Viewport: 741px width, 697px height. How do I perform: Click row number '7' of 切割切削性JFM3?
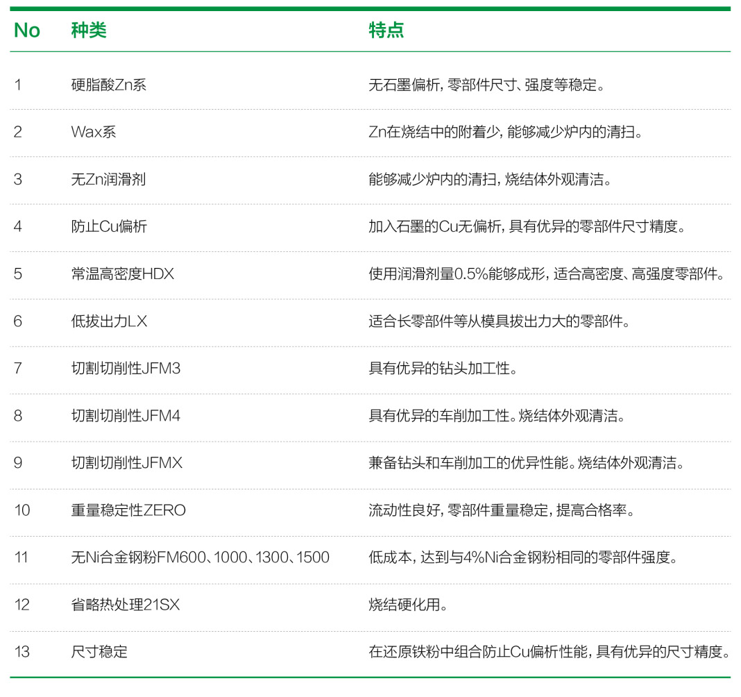(18, 368)
